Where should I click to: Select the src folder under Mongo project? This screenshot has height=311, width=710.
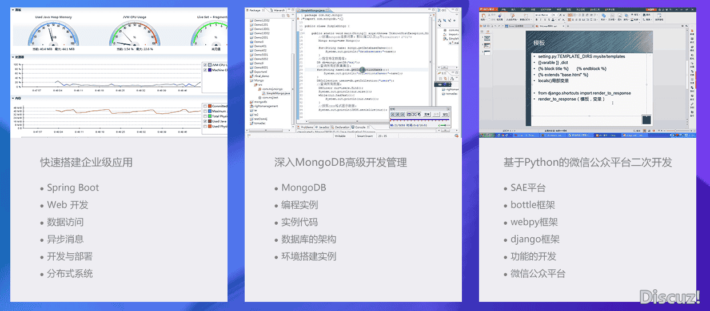tap(259, 85)
